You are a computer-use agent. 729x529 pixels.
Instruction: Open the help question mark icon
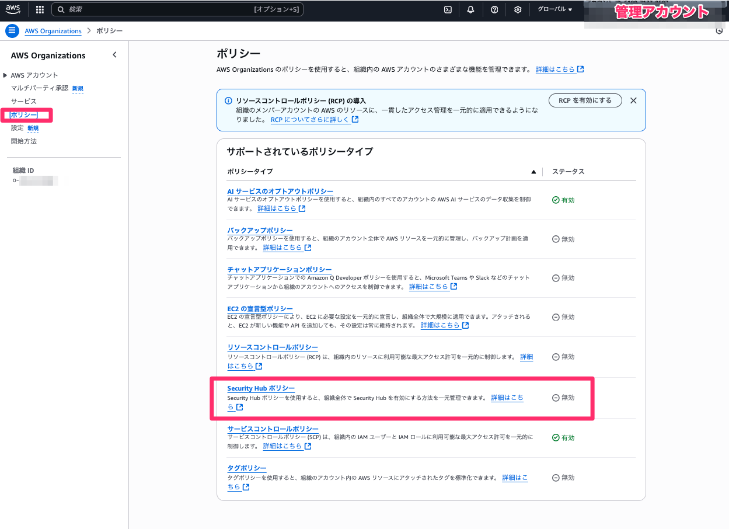(x=494, y=9)
